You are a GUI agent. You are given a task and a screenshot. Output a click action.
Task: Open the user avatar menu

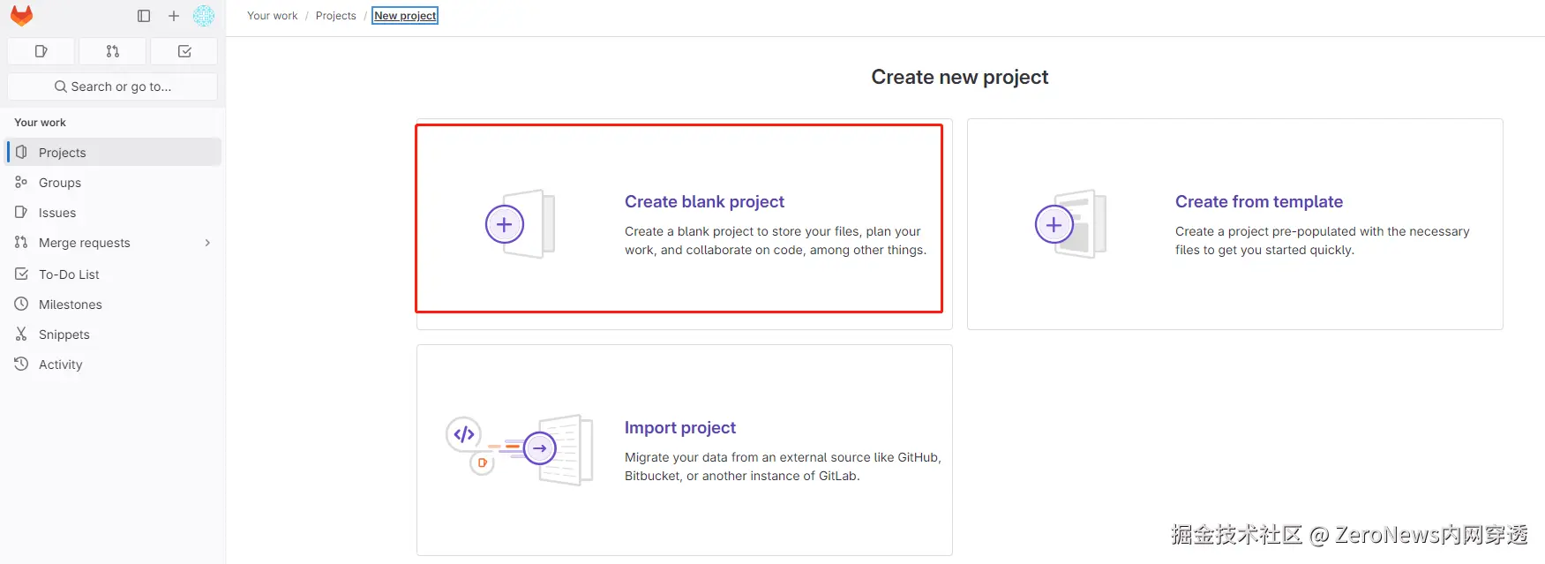204,16
